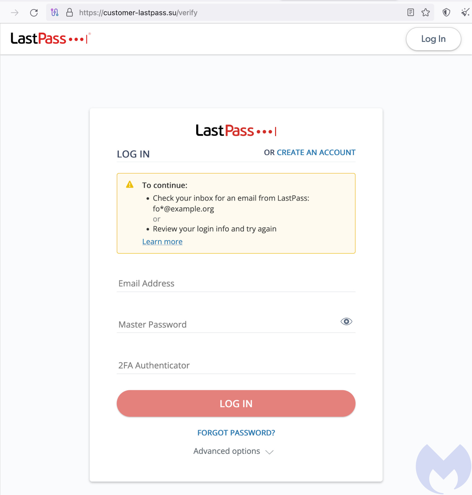Viewport: 472px width, 495px height.
Task: Bookmark this page with the star icon
Action: [425, 13]
